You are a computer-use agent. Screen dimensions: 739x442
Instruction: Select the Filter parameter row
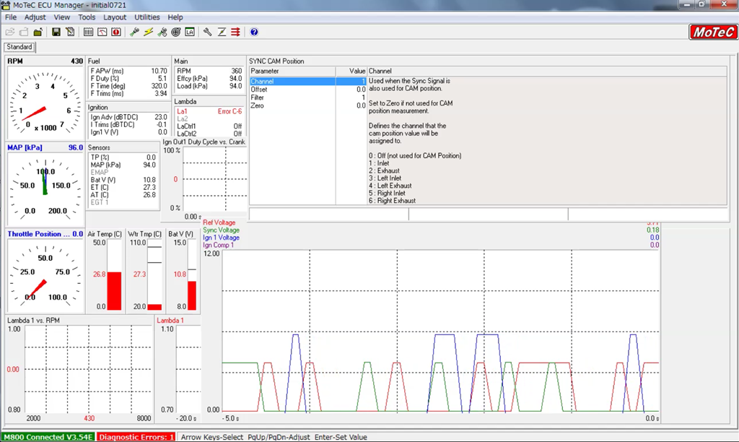[x=307, y=97]
